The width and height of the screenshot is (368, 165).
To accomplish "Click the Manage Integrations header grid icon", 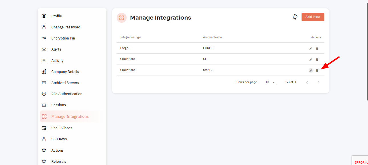I will coord(122,18).
